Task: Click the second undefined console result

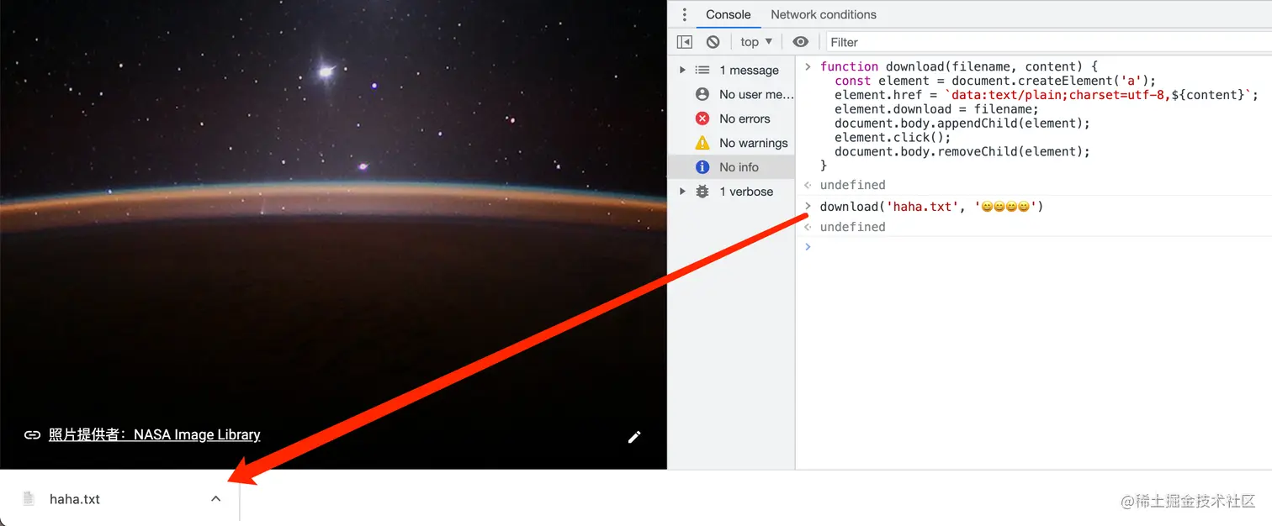Action: [852, 227]
